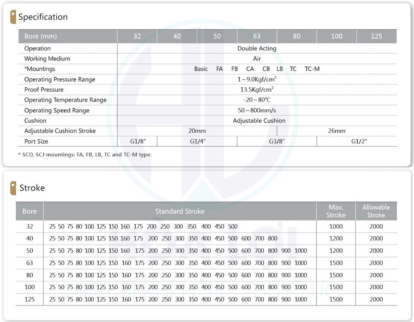Click the allowable stroke 2000 for bore 125
Screen dimensions: 414x322
[x=376, y=300]
